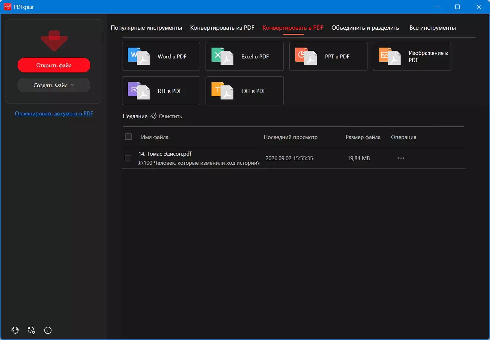Check the box for 14. Томас Эдисон.pdf

128,158
